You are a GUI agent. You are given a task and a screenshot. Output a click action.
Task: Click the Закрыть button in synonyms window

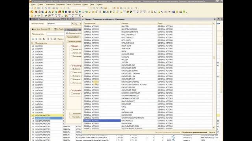click(x=212, y=132)
